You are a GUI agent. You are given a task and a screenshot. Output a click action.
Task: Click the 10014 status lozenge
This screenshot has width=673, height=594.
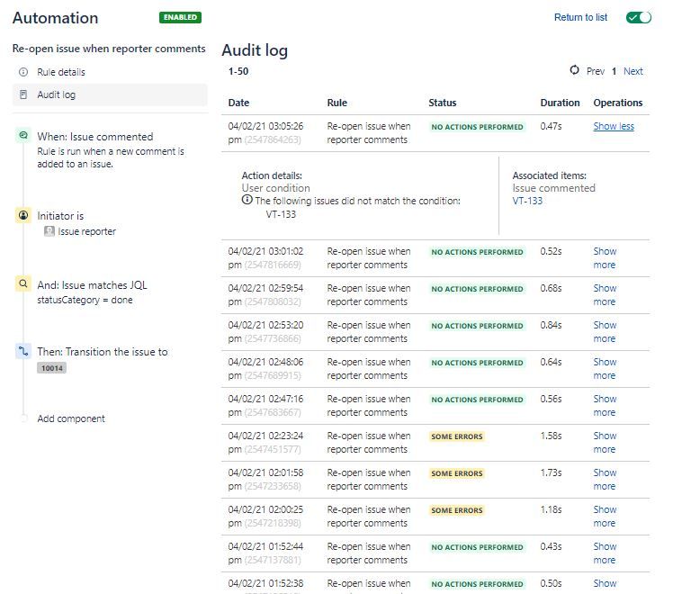51,368
